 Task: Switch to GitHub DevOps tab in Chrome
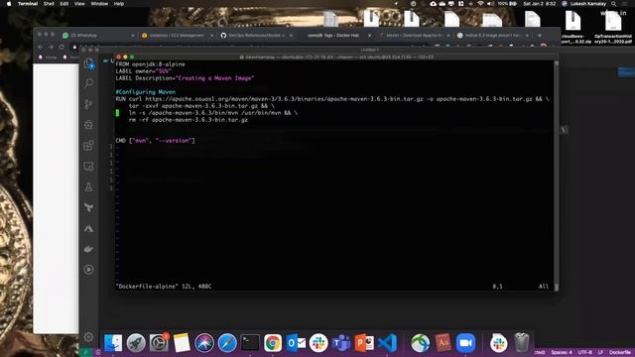[x=256, y=36]
